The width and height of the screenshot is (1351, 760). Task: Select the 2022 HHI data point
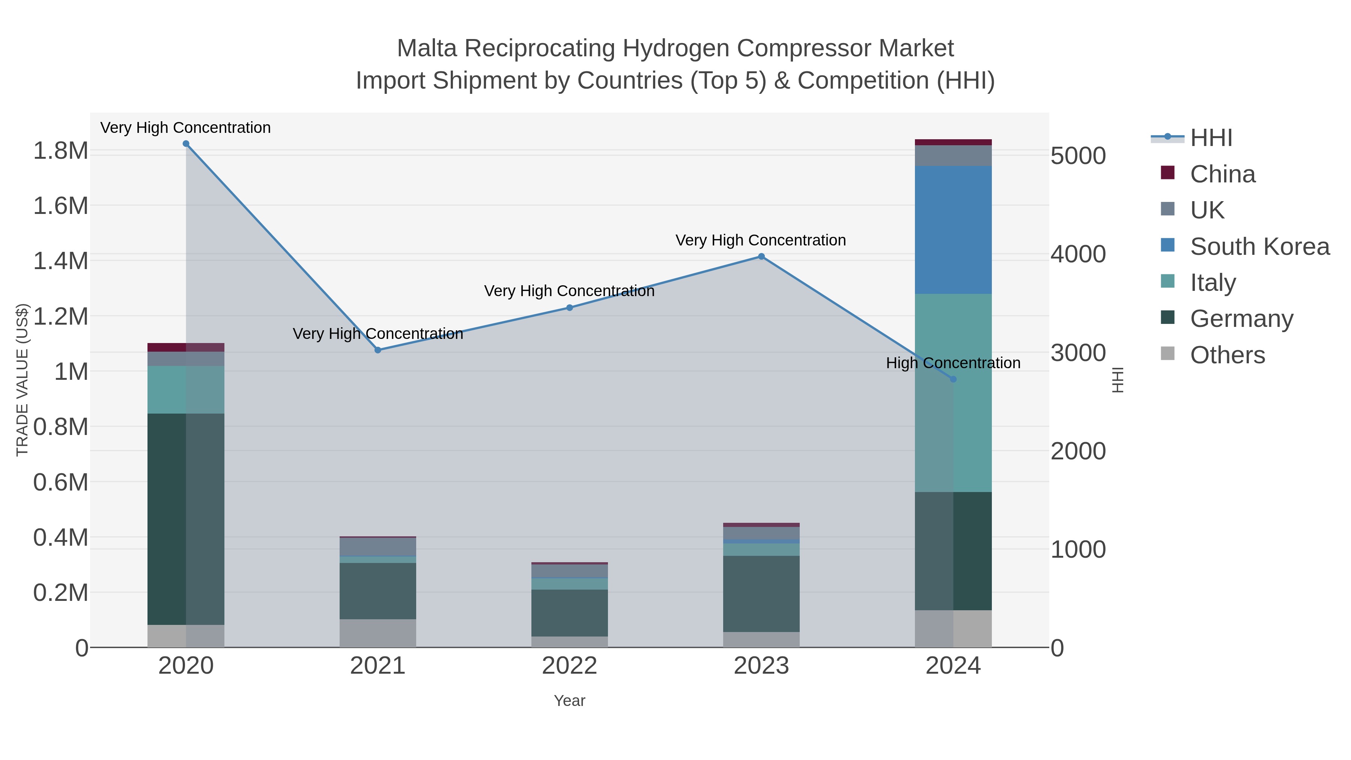click(x=570, y=308)
